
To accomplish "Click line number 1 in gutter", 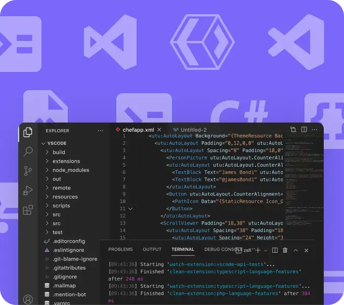I will (x=124, y=136).
